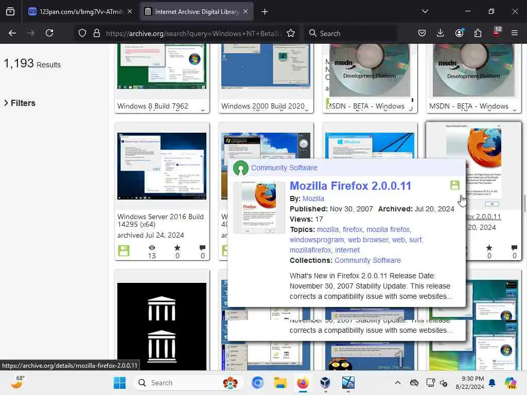Select the Internet Archive: Digital Library tab
Viewport: 527px width, 395px height.
click(x=196, y=12)
